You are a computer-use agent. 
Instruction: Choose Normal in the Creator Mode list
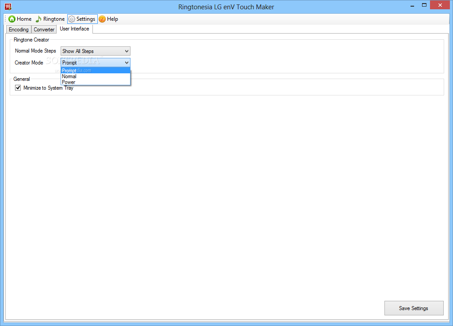click(x=96, y=76)
